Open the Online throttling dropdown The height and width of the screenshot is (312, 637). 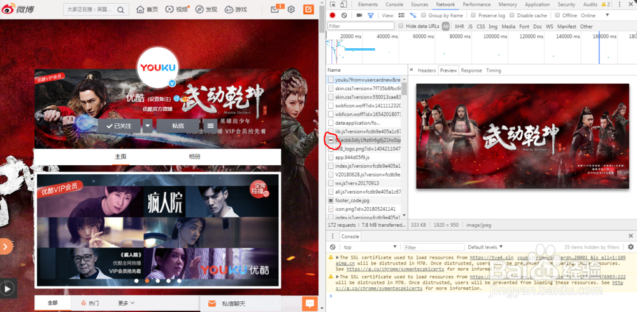(595, 15)
